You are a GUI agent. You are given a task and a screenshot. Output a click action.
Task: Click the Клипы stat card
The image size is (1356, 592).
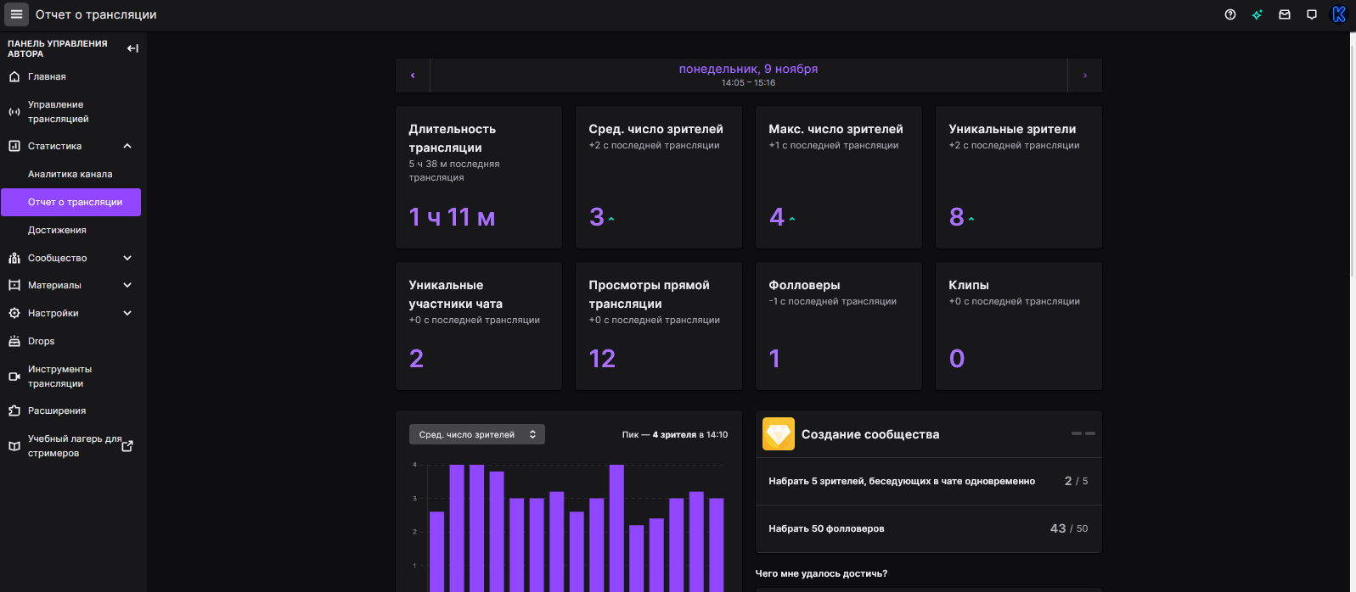[x=1019, y=327]
